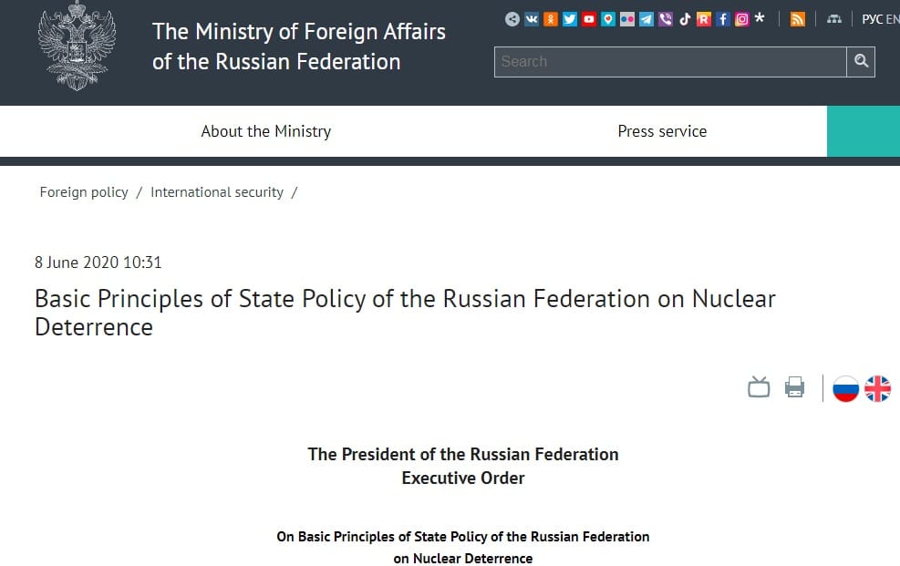Screen dimensions: 900x566
Task: Go to International security breadcrumb
Action: [x=217, y=192]
